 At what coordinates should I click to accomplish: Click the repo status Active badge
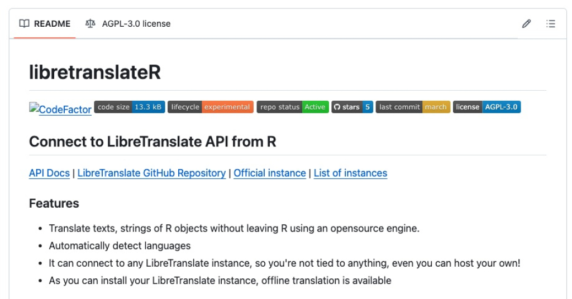293,107
